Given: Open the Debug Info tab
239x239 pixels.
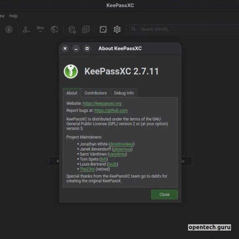Looking at the screenshot, I should (x=124, y=93).
